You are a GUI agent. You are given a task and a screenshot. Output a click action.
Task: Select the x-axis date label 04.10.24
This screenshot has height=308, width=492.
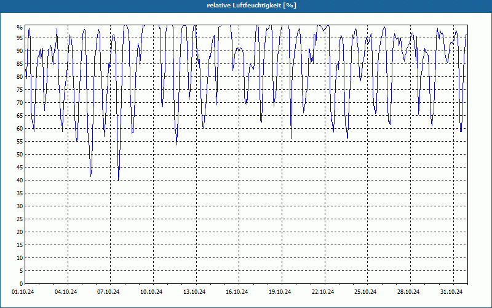[66, 292]
